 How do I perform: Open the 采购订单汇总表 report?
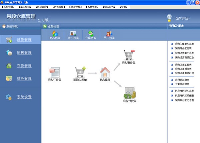tap(183, 65)
